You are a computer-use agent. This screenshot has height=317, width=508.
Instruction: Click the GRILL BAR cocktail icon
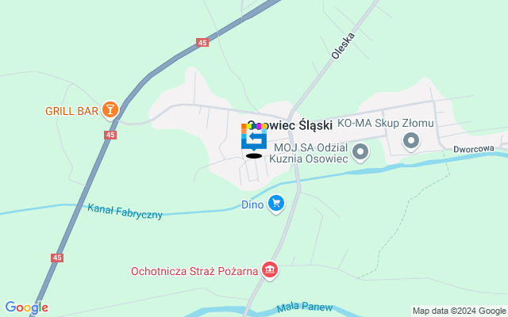(x=110, y=110)
